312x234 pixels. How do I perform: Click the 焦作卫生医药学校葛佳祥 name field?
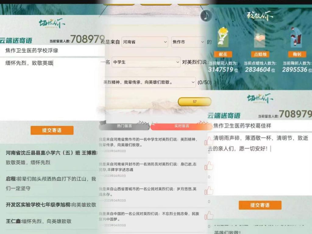tap(259, 126)
